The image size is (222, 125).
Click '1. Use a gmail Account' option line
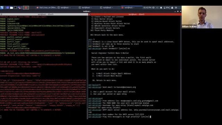coord(113,92)
